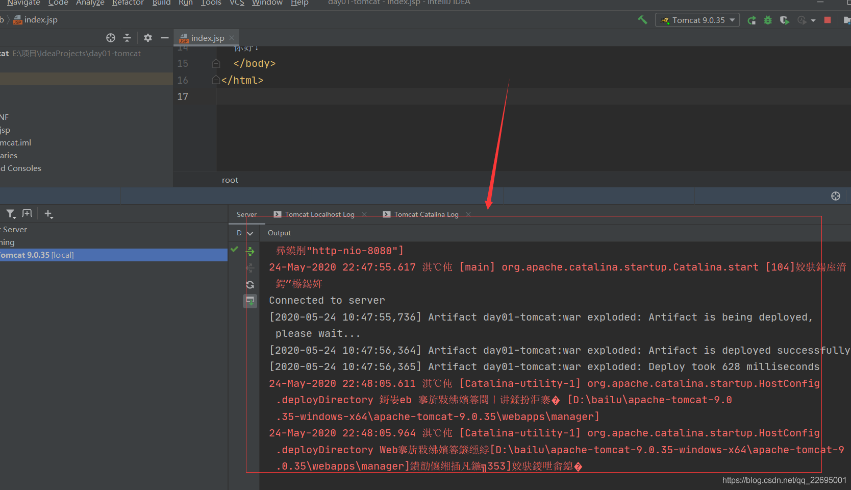Click index.jsp in the navigation breadcrumb

coord(35,20)
